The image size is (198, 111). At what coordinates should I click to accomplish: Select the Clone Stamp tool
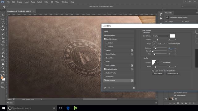3,38
